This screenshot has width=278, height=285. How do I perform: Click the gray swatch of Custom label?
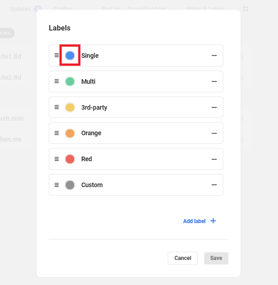point(70,185)
